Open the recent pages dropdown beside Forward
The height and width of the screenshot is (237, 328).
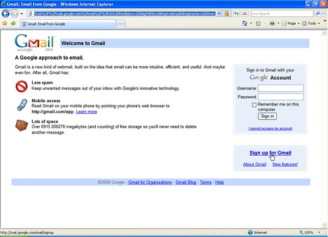tap(22, 14)
